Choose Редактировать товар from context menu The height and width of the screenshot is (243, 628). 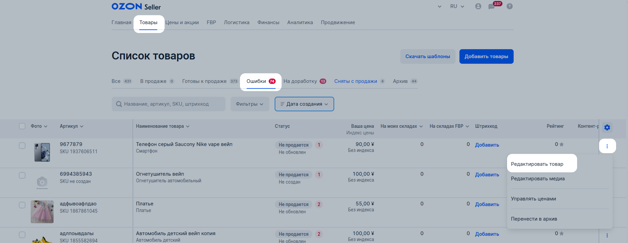[x=537, y=164]
